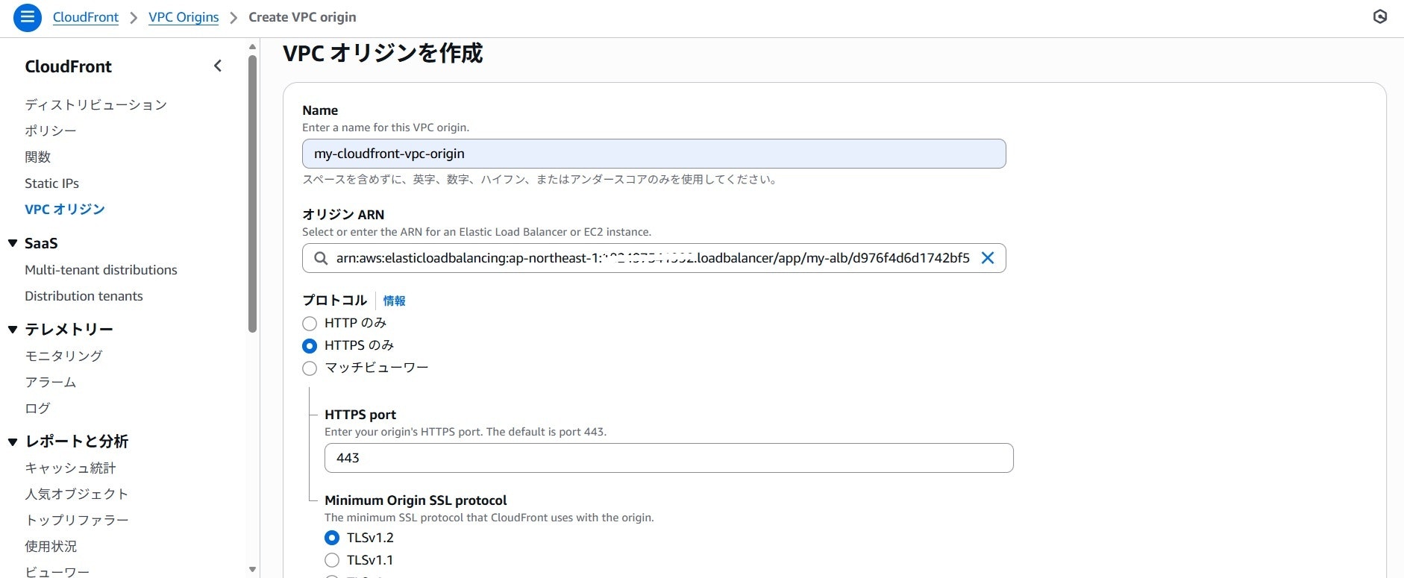Open Multi-tenant distributions

(x=101, y=270)
